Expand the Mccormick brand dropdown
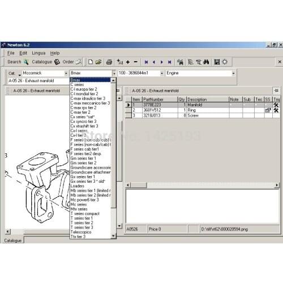 [66, 73]
